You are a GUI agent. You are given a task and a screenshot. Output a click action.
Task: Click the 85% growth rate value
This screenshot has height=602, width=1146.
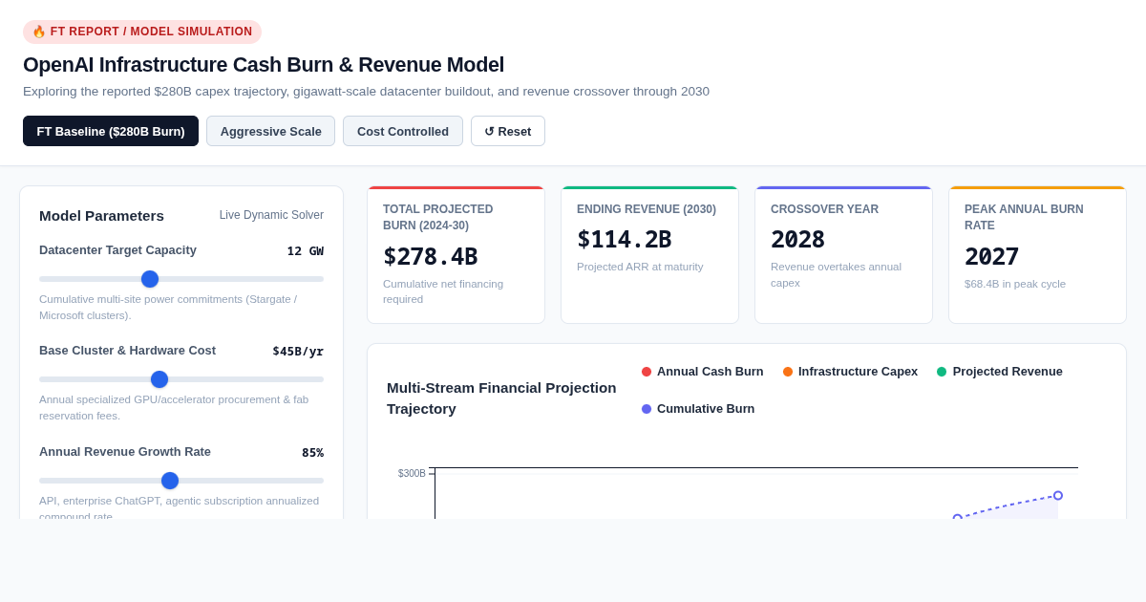312,453
